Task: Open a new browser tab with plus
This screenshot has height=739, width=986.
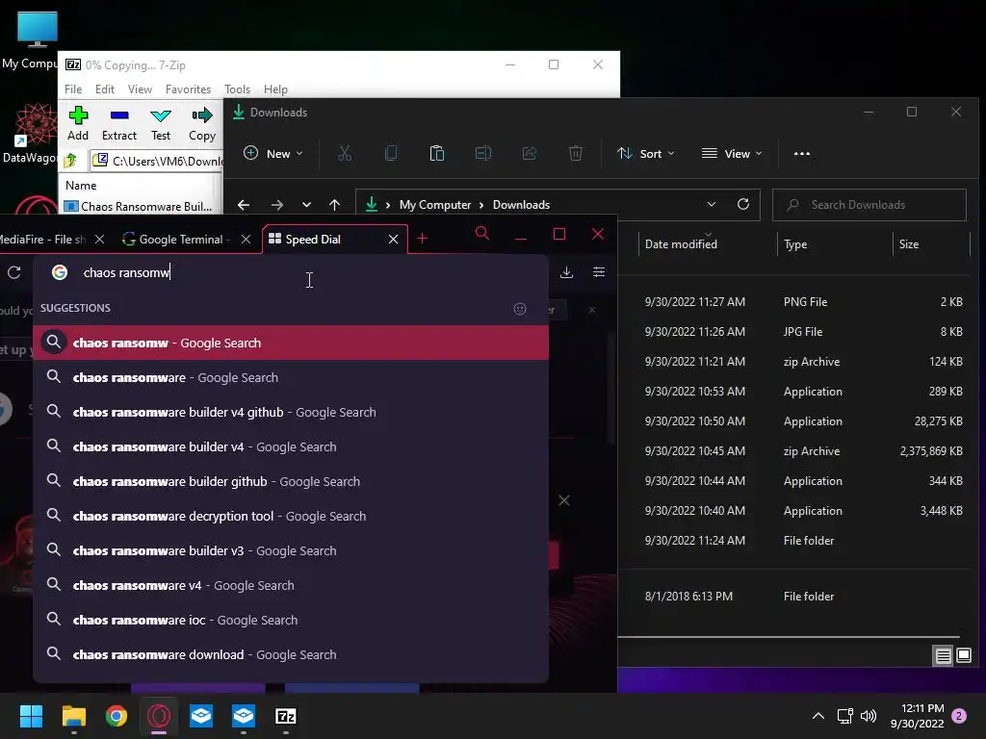Action: click(x=423, y=239)
